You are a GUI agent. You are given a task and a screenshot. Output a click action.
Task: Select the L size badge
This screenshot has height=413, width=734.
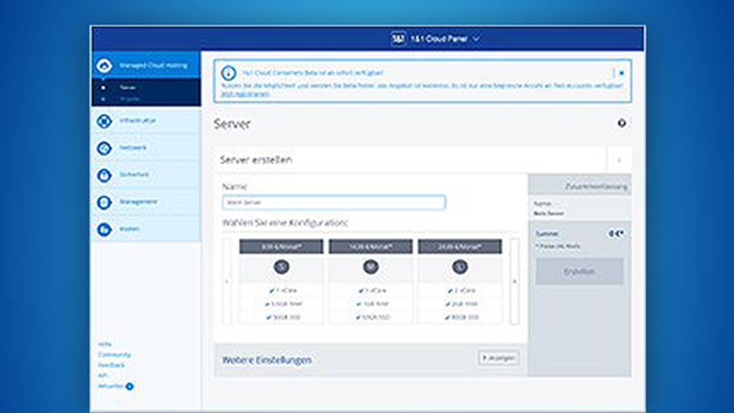[x=460, y=267]
